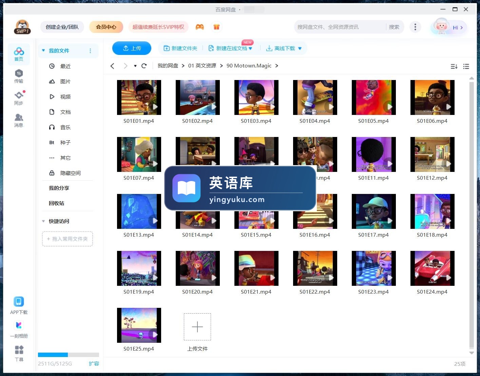
Task: Click the 上传文件 plus tile
Action: coord(197,327)
